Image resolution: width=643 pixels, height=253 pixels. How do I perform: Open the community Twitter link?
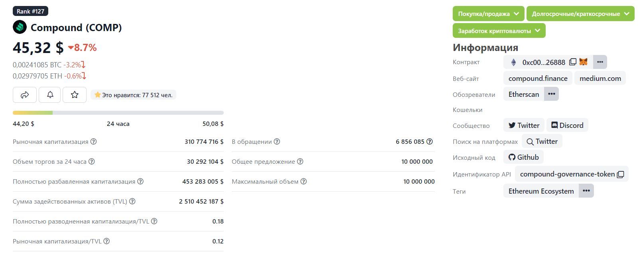[x=524, y=125]
